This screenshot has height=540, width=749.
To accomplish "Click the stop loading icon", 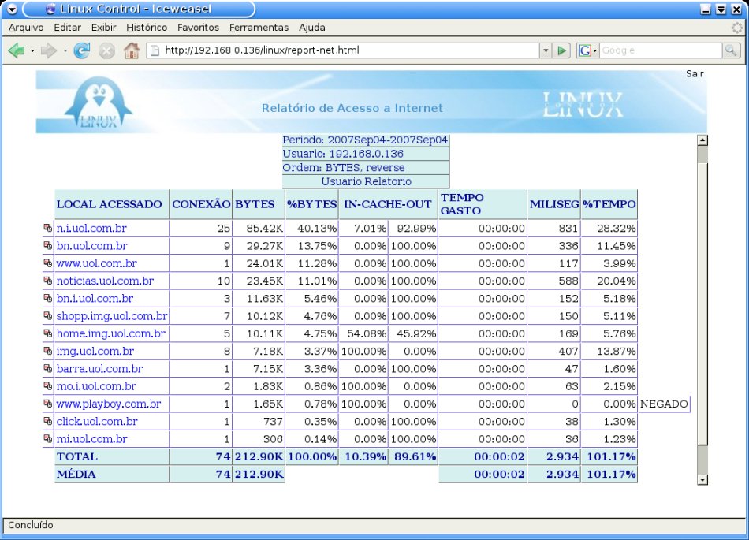I will 106,50.
